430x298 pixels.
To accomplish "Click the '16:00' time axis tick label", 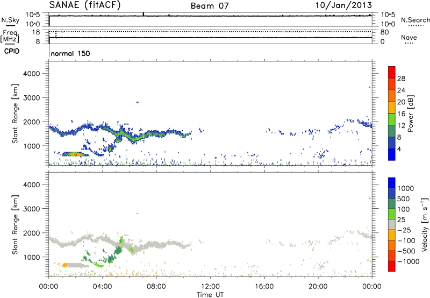I will tap(264, 287).
